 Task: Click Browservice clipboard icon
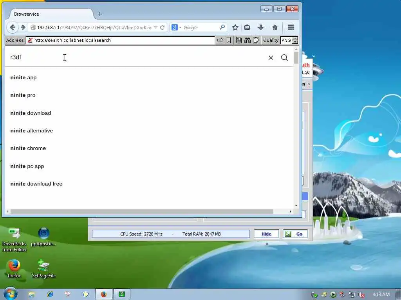point(256,40)
